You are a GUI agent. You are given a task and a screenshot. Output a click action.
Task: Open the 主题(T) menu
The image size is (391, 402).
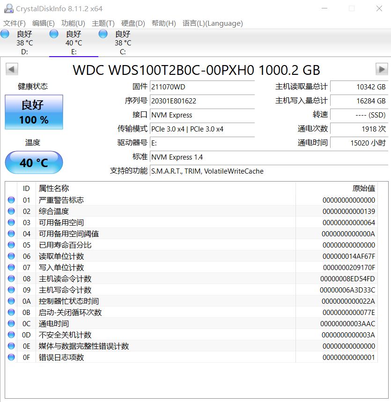(102, 23)
